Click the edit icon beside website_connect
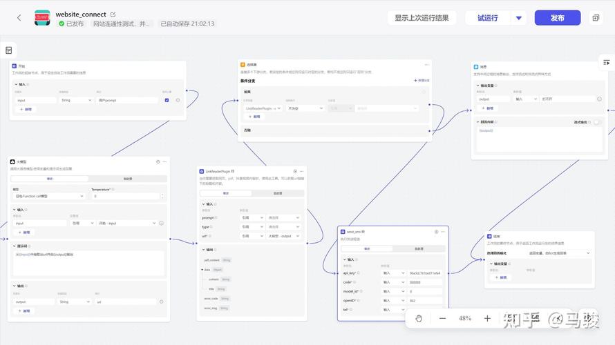This screenshot has height=345, width=615. pyautogui.click(x=113, y=14)
